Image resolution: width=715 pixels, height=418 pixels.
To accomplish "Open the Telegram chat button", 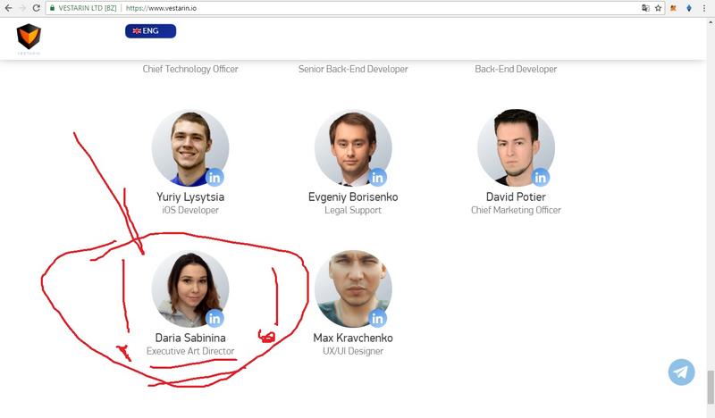I will pos(681,372).
